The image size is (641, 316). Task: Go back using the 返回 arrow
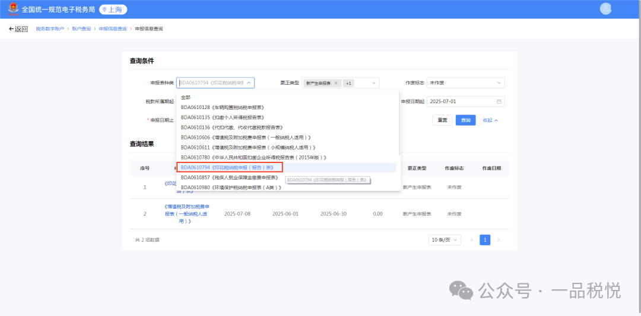point(18,29)
